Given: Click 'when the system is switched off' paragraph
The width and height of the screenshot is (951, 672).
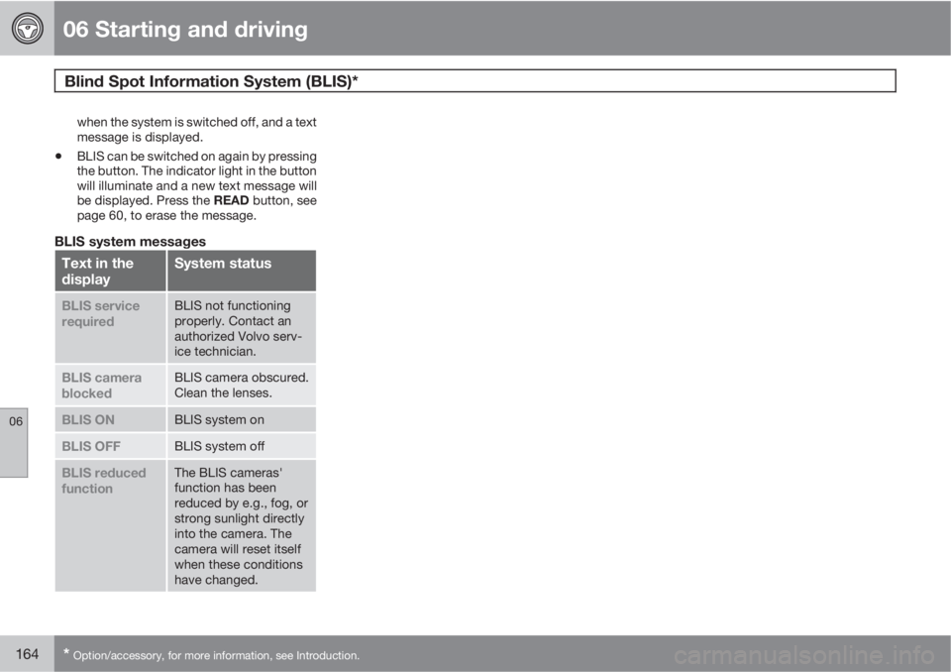Looking at the screenshot, I should 196,129.
